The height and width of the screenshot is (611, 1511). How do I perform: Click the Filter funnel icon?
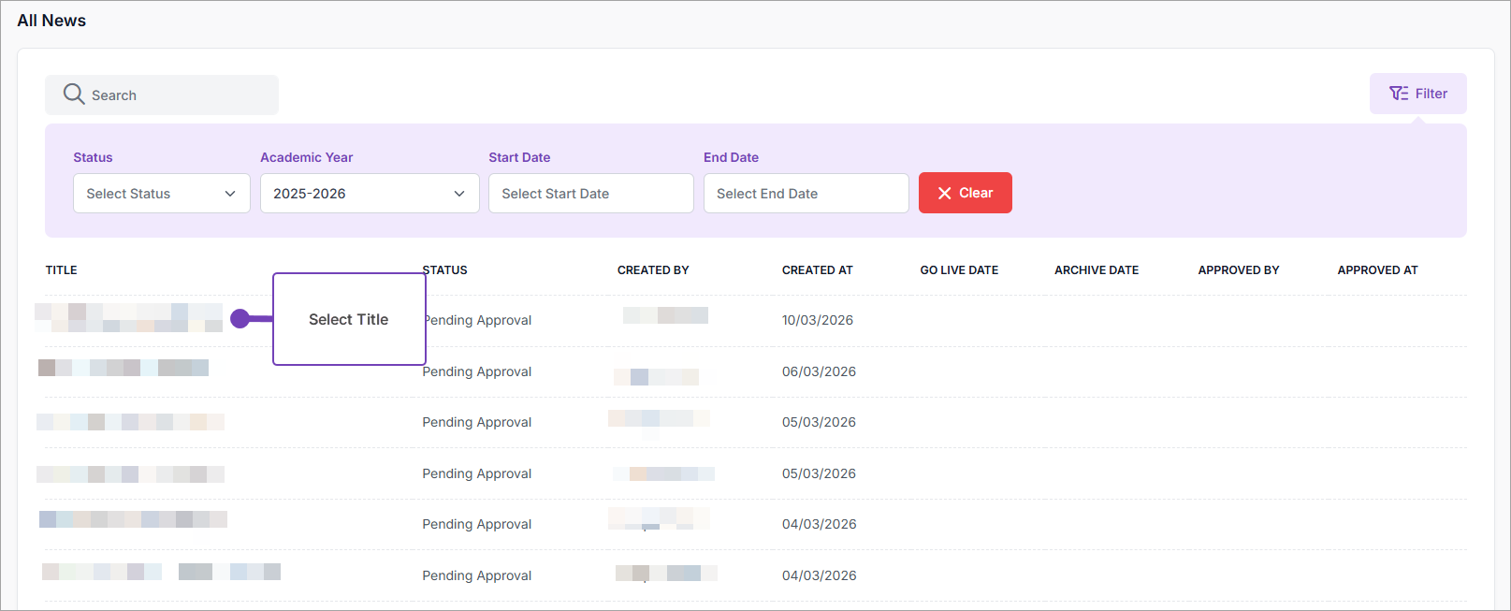click(1399, 94)
